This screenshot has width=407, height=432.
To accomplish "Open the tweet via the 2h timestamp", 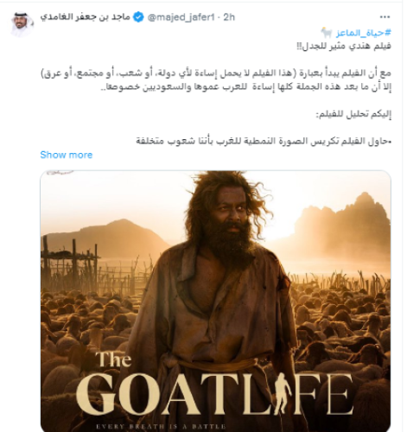I will (x=229, y=17).
